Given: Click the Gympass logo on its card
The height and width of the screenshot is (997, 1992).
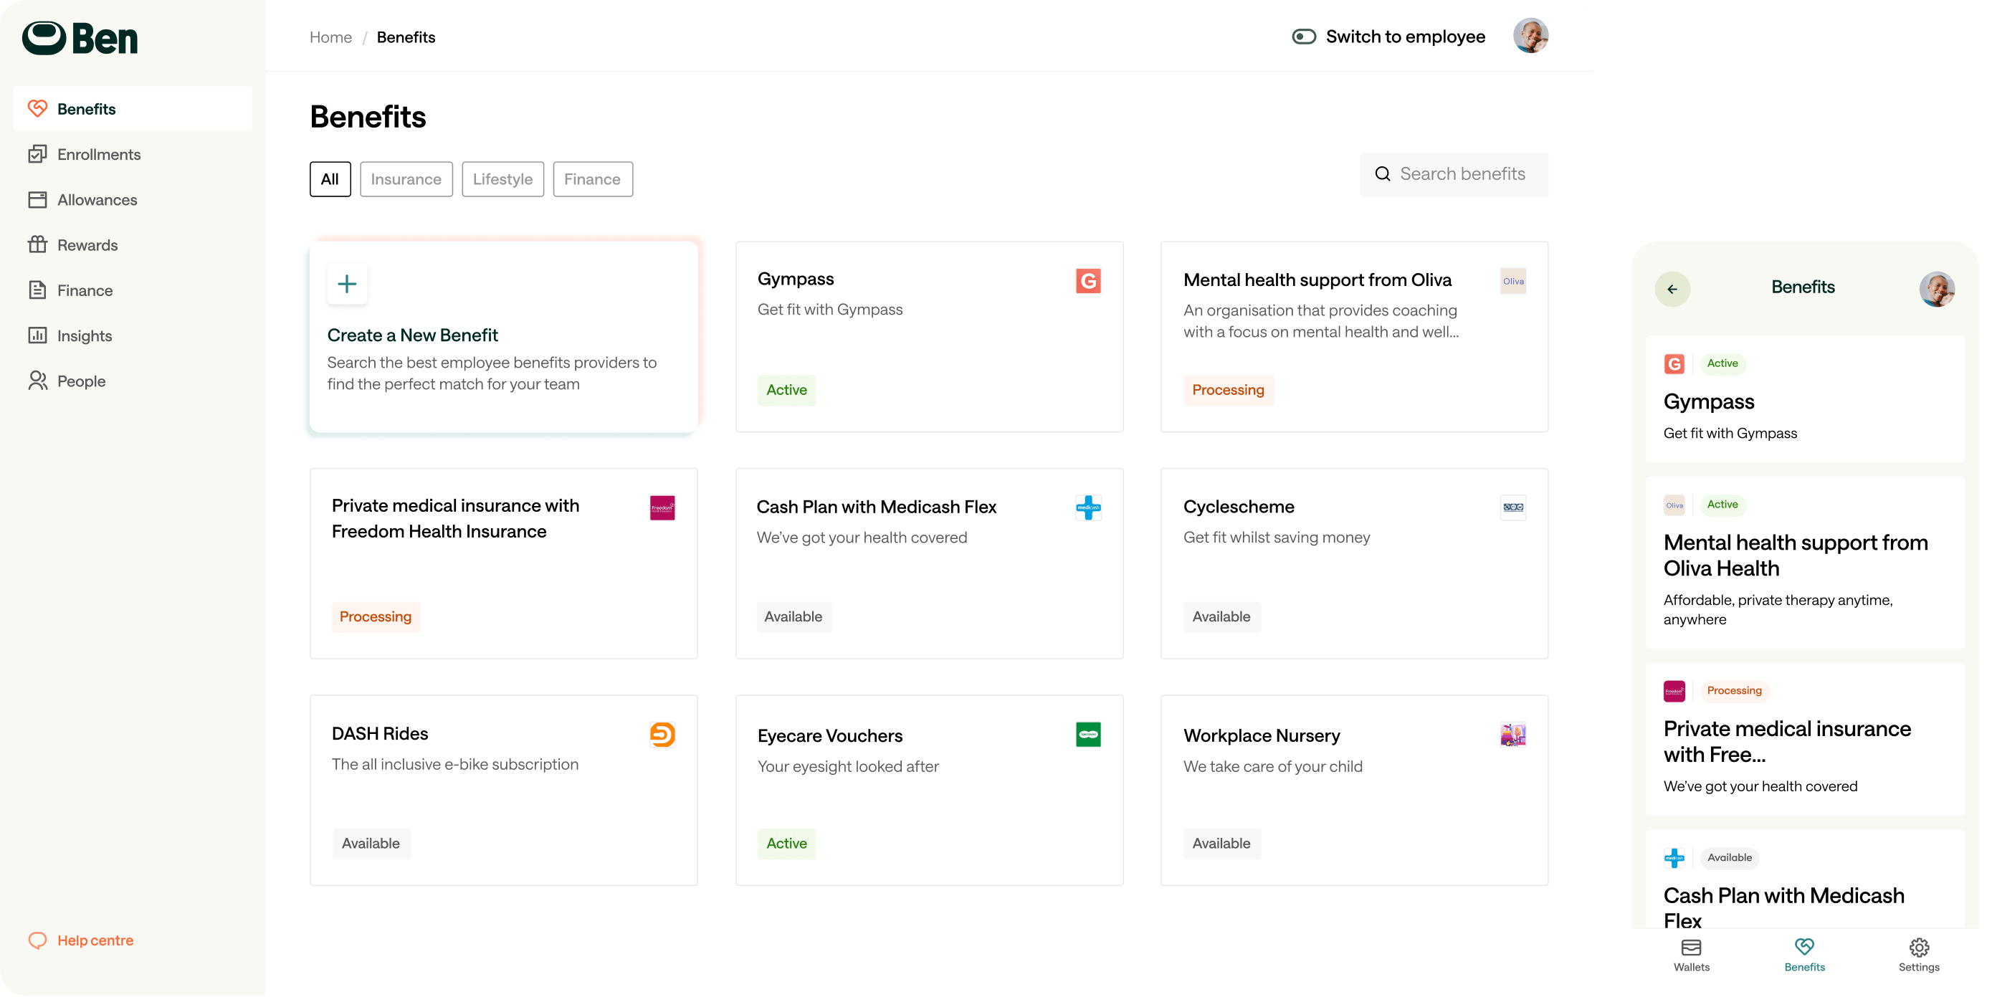Looking at the screenshot, I should click(x=1089, y=281).
